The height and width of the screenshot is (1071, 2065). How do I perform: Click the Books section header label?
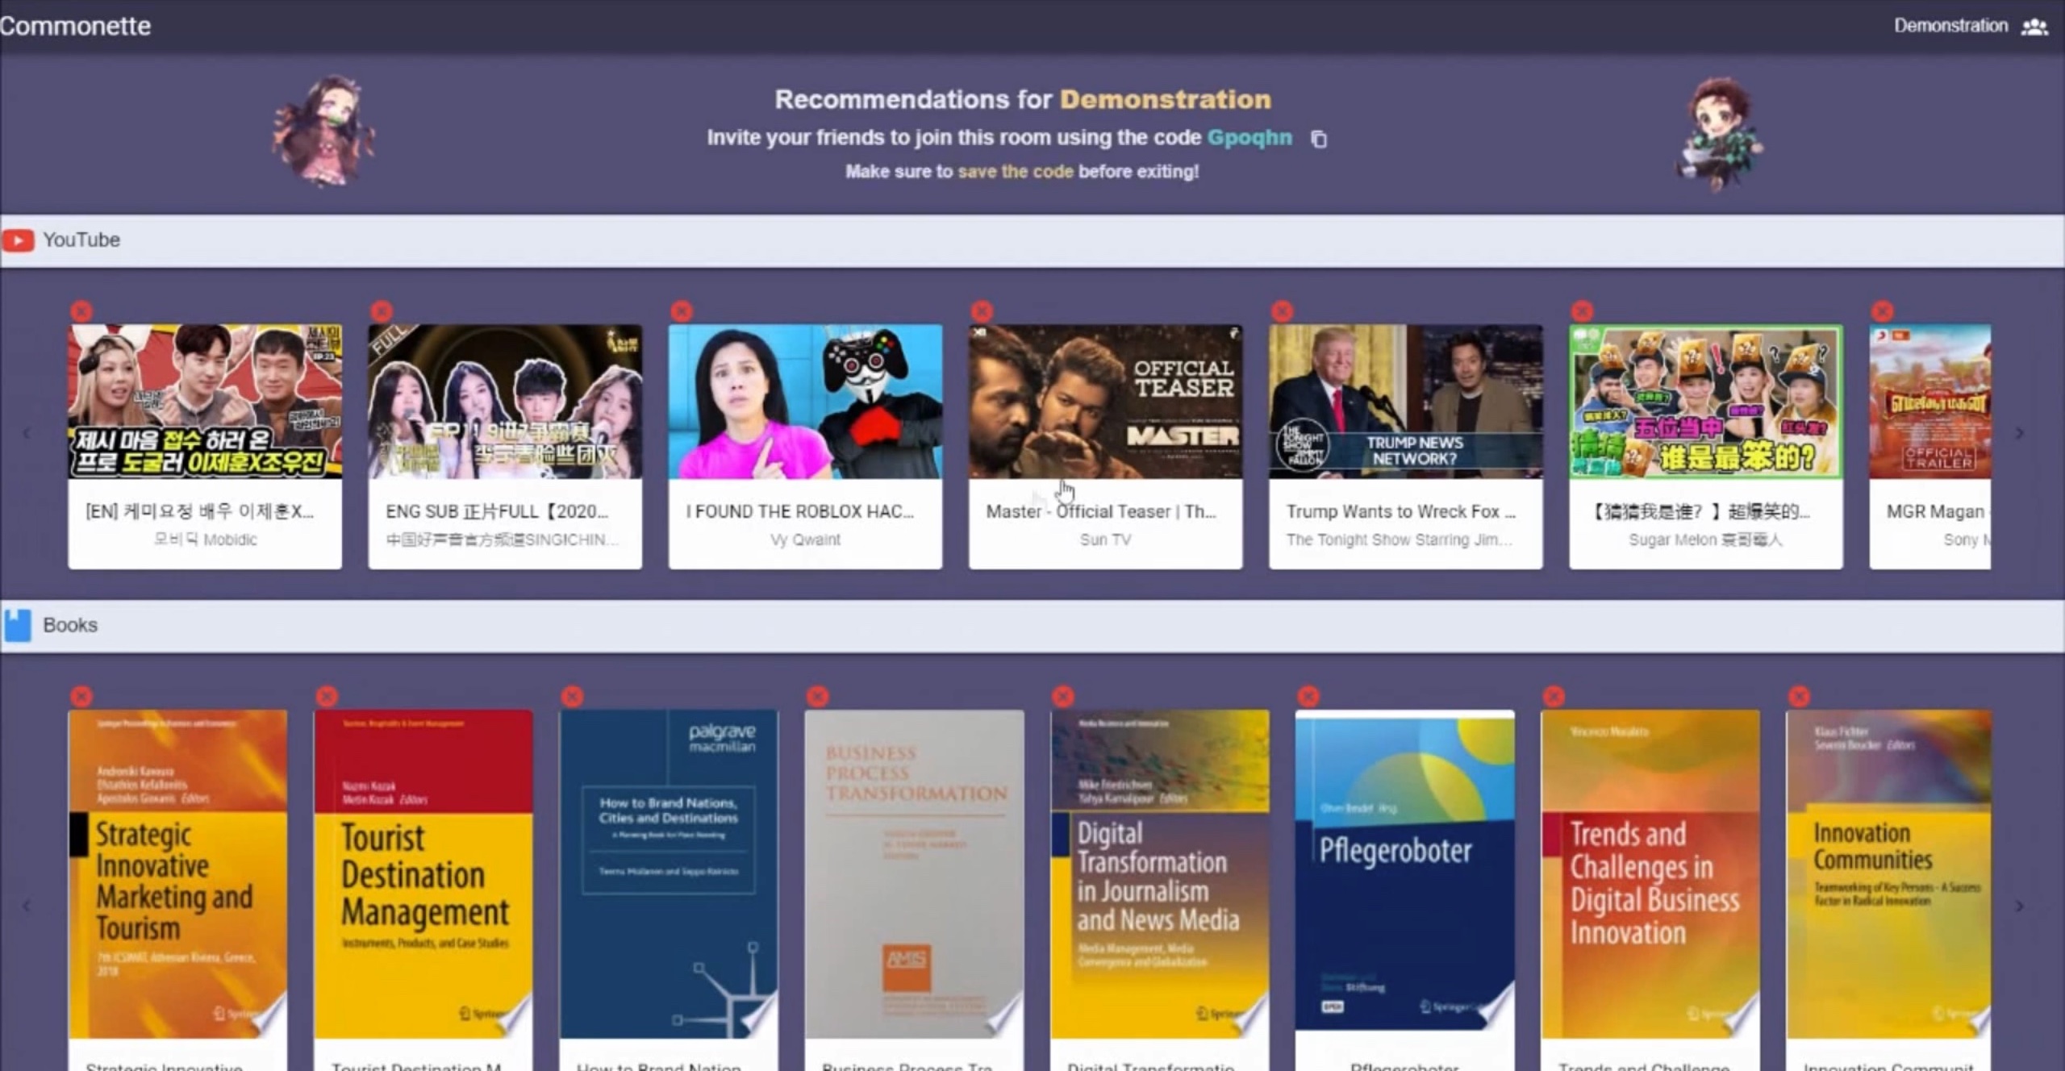pyautogui.click(x=70, y=625)
